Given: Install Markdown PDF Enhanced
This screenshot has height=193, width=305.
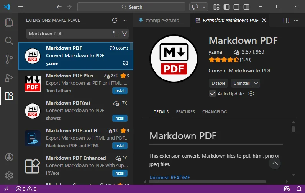Looking at the screenshot, I should pyautogui.click(x=120, y=173).
